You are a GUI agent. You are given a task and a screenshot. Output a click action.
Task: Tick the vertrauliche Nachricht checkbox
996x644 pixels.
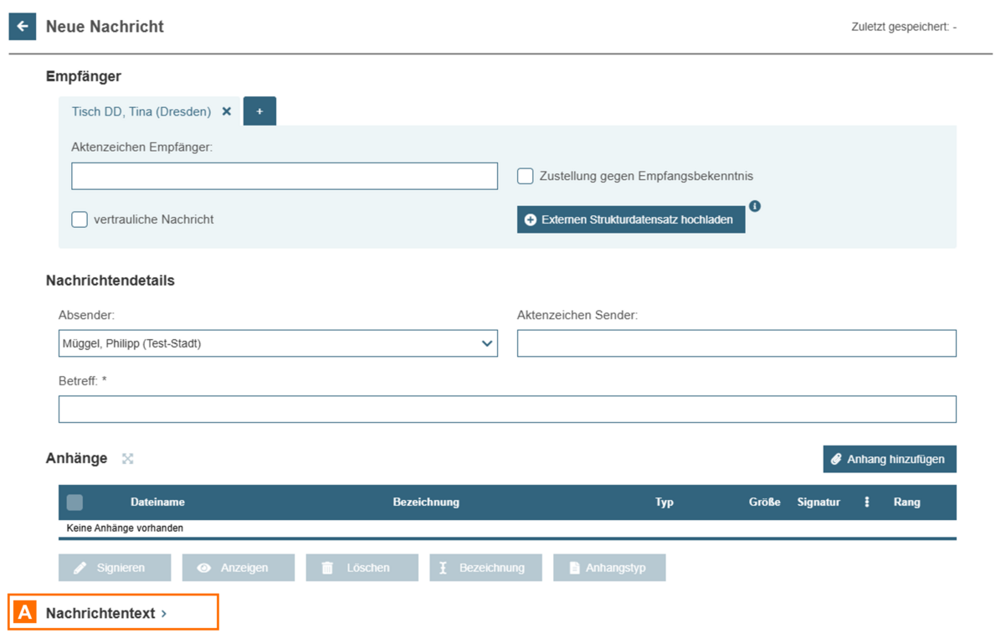80,219
